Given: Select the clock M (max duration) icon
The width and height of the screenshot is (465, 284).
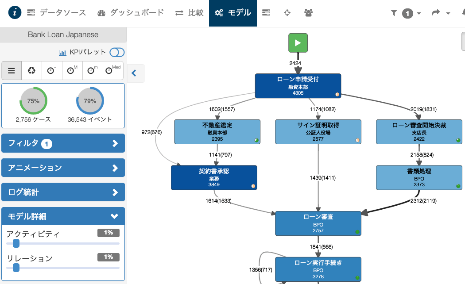Looking at the screenshot, I should [72, 70].
